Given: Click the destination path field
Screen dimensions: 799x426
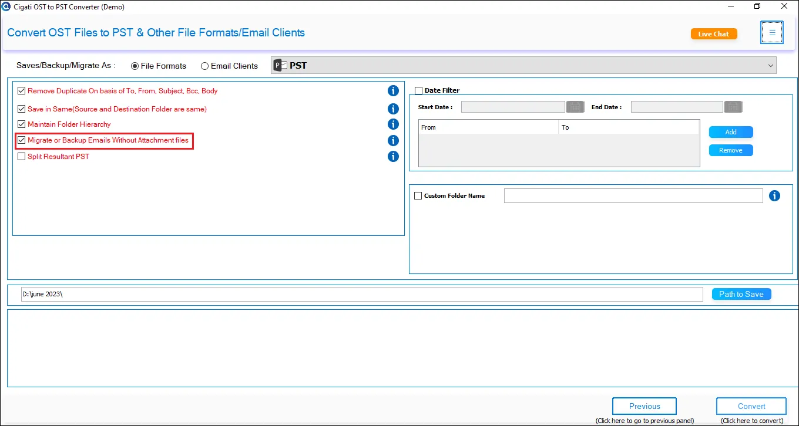Looking at the screenshot, I should (x=361, y=294).
